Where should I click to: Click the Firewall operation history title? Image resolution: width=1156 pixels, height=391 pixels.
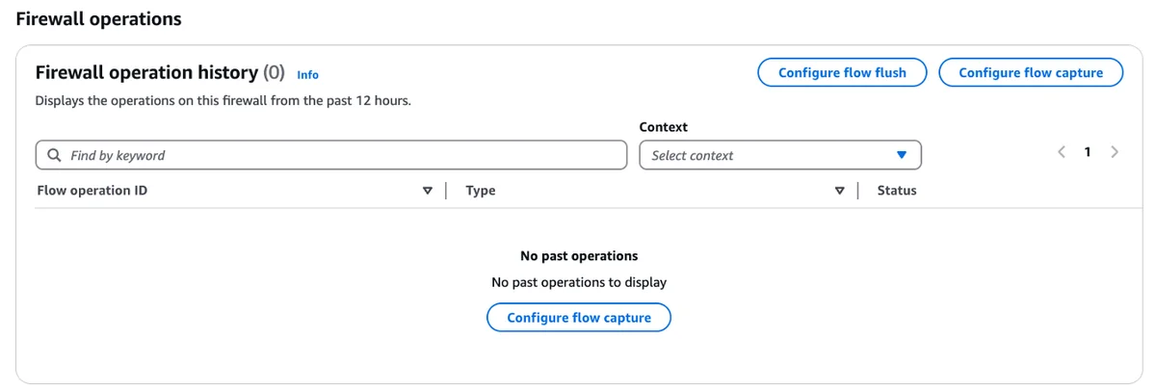(x=146, y=72)
